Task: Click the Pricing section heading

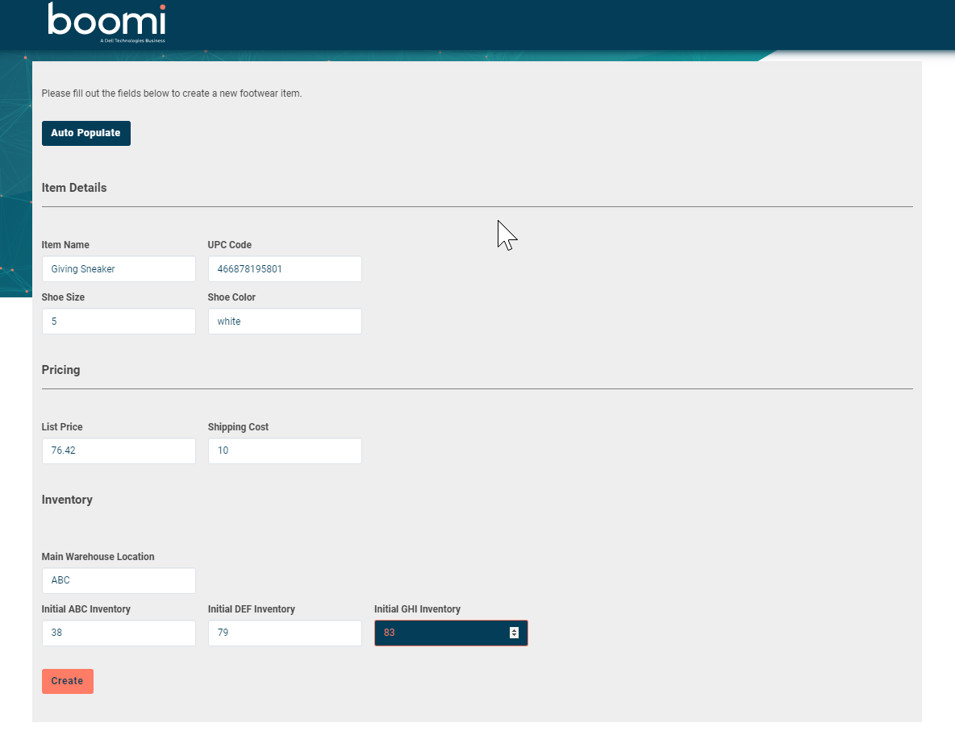Action: tap(60, 370)
